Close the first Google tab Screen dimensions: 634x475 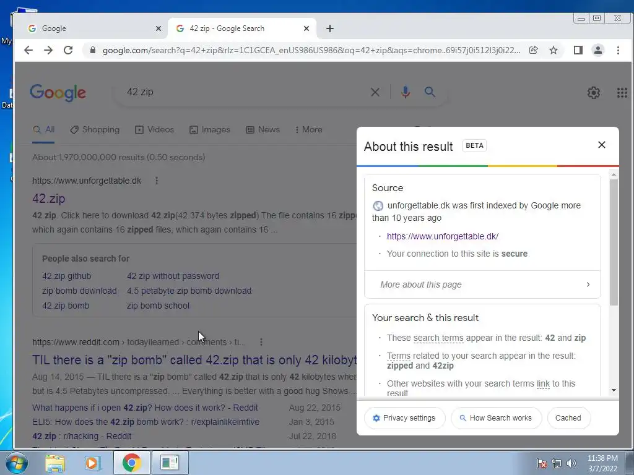click(x=158, y=28)
